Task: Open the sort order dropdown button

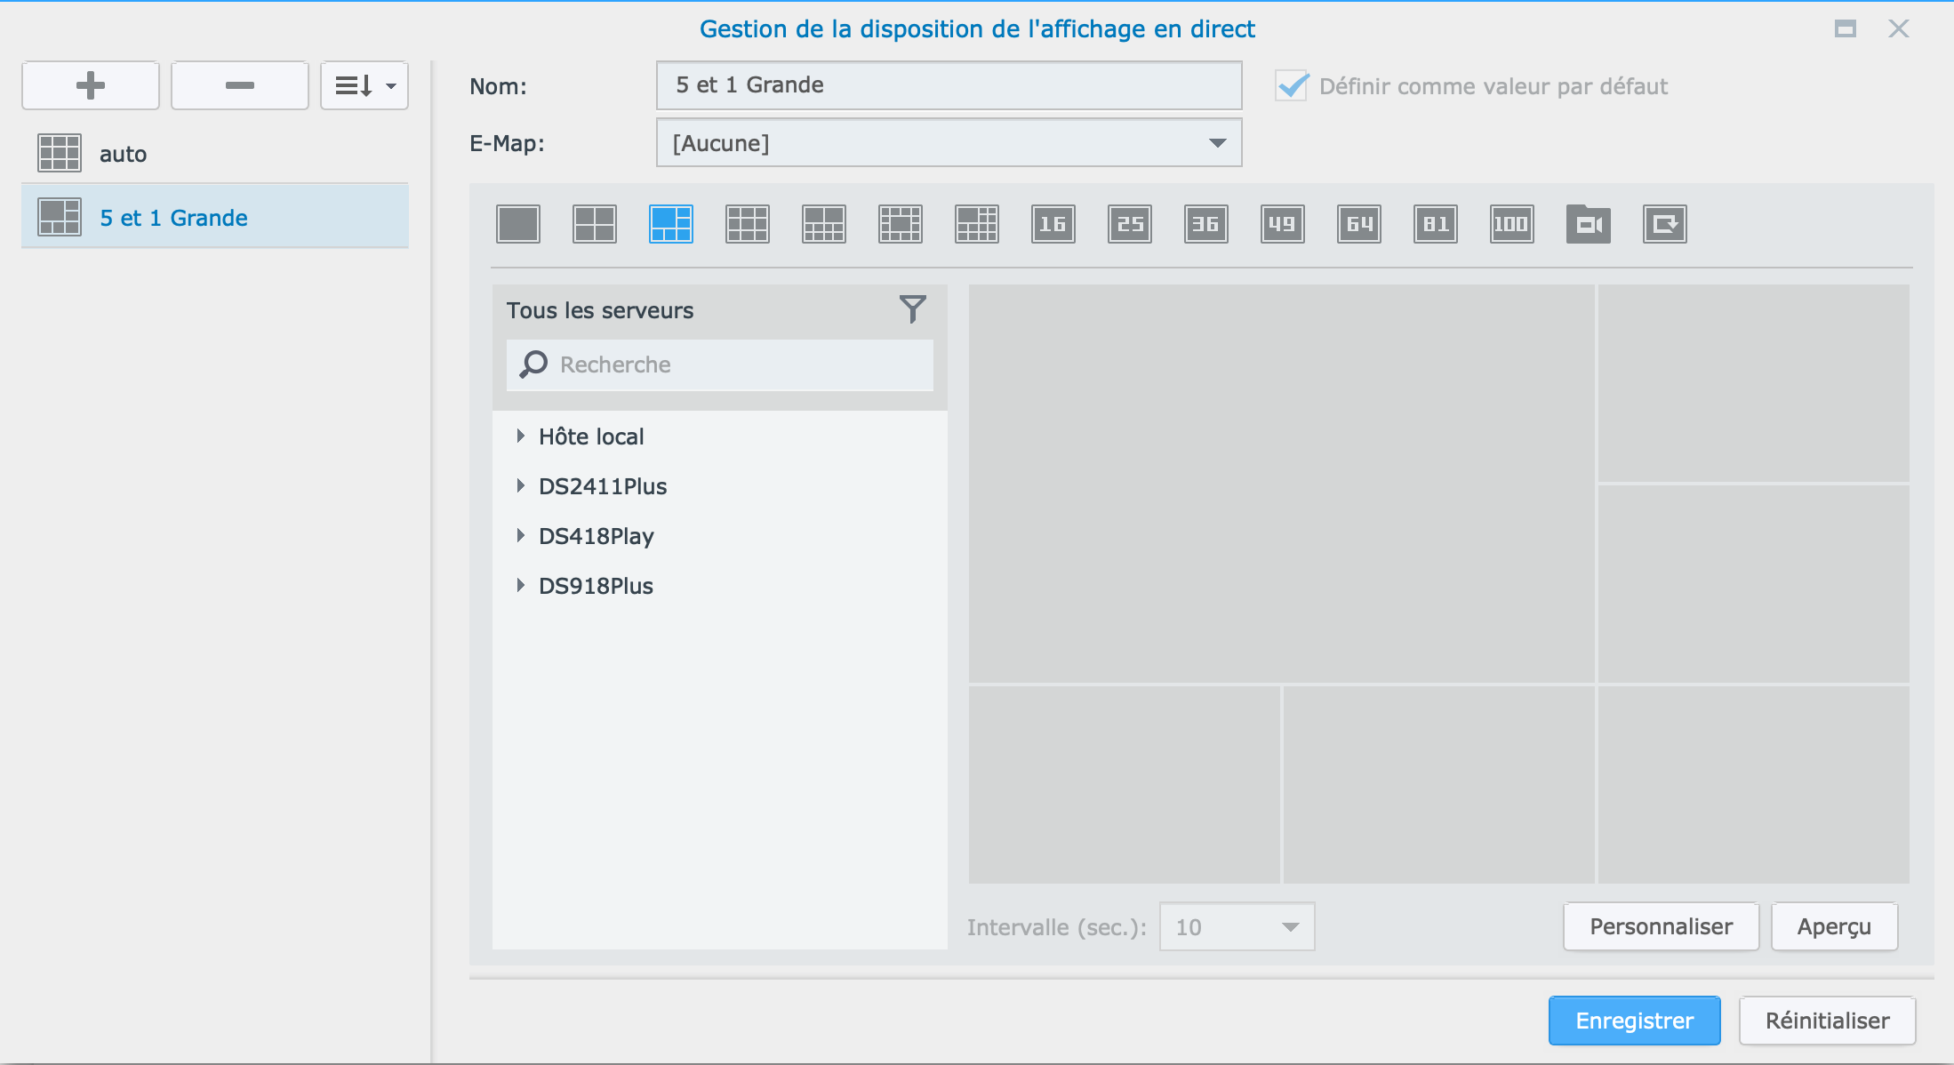Action: (364, 85)
